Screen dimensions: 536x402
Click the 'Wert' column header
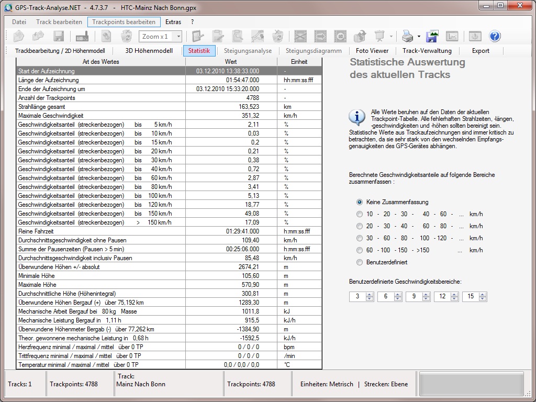pyautogui.click(x=231, y=62)
